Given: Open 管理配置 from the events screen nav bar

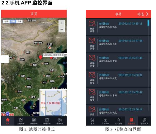Looking at the screenshot, I should [x=144, y=121].
